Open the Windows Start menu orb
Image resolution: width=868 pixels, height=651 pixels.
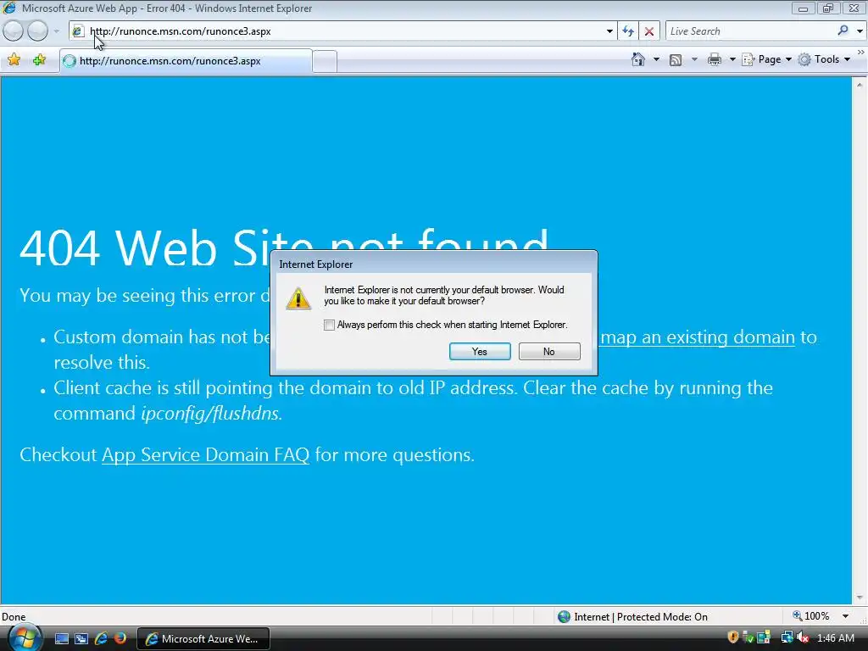[x=25, y=638]
